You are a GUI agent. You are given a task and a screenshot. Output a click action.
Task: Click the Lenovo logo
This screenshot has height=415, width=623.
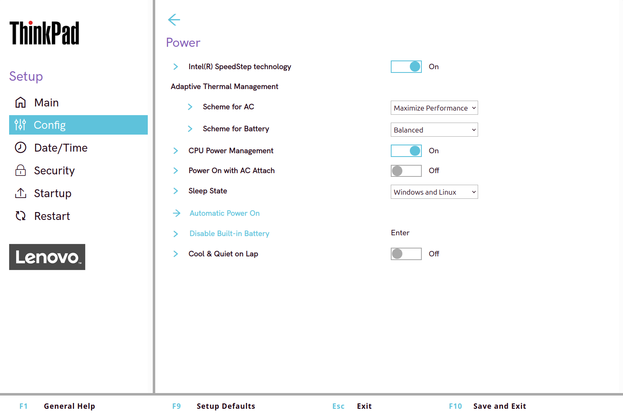click(47, 257)
